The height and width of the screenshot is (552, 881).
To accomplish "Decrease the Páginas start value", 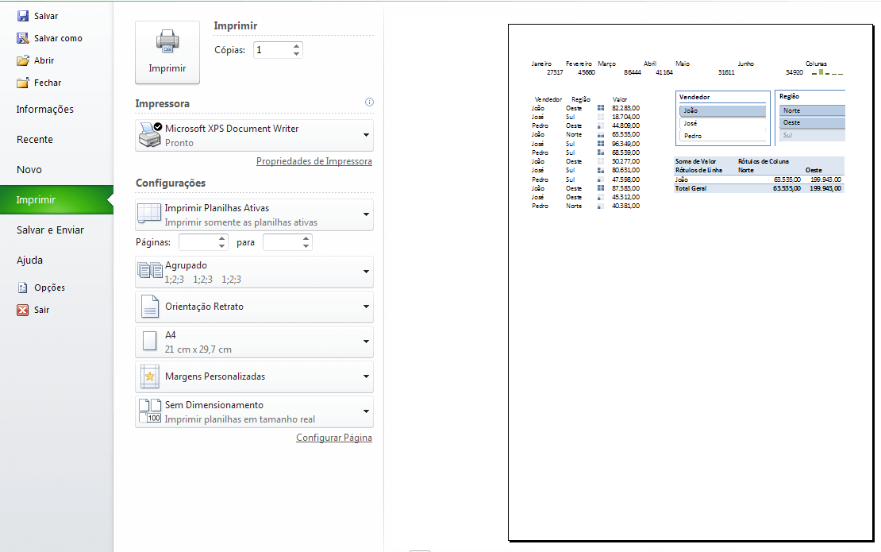I will point(222,246).
